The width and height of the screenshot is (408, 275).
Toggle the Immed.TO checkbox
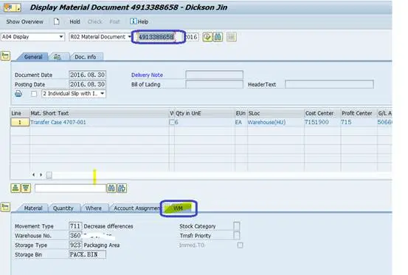pyautogui.click(x=241, y=245)
